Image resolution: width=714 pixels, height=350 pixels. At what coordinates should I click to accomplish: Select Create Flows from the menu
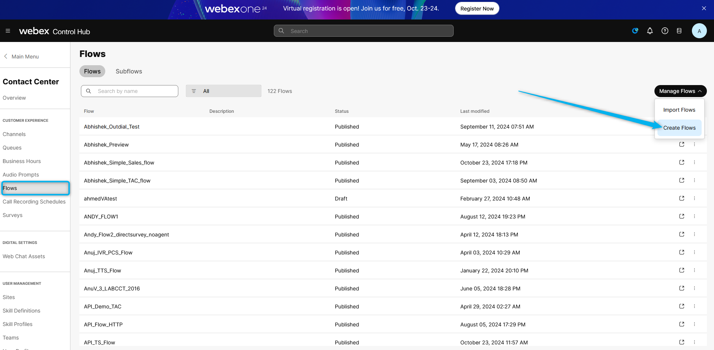[679, 128]
